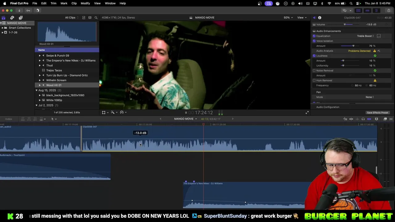Toggle snapping in the timeline
395x222 pixels.
[x=369, y=119]
